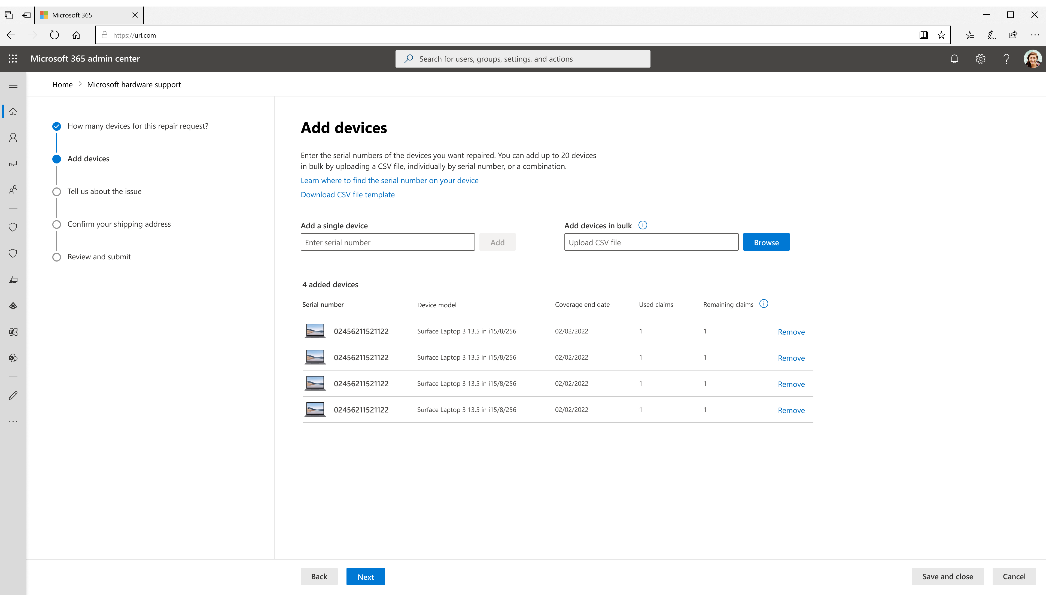Click the admin center search box

pyautogui.click(x=522, y=59)
